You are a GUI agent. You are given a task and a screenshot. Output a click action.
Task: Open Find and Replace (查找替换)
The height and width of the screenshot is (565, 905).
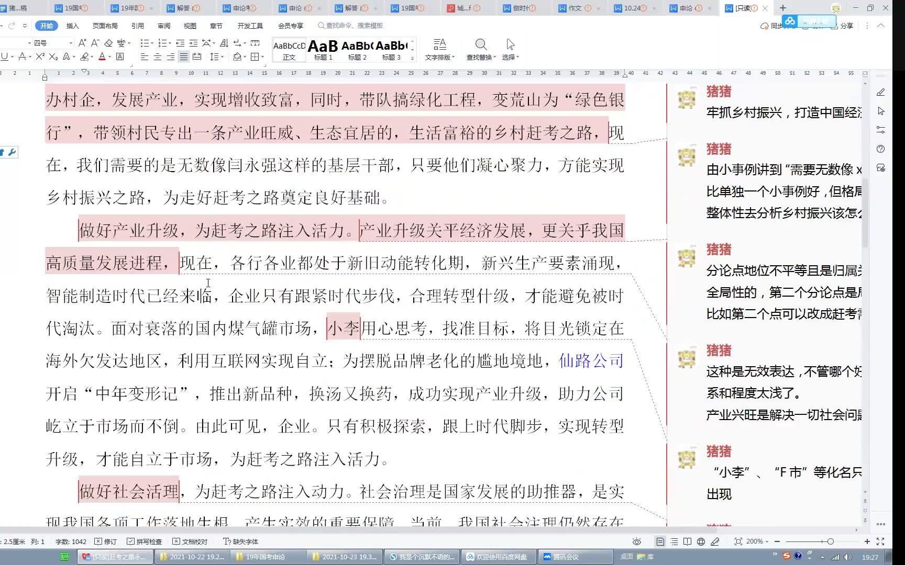[x=481, y=50]
